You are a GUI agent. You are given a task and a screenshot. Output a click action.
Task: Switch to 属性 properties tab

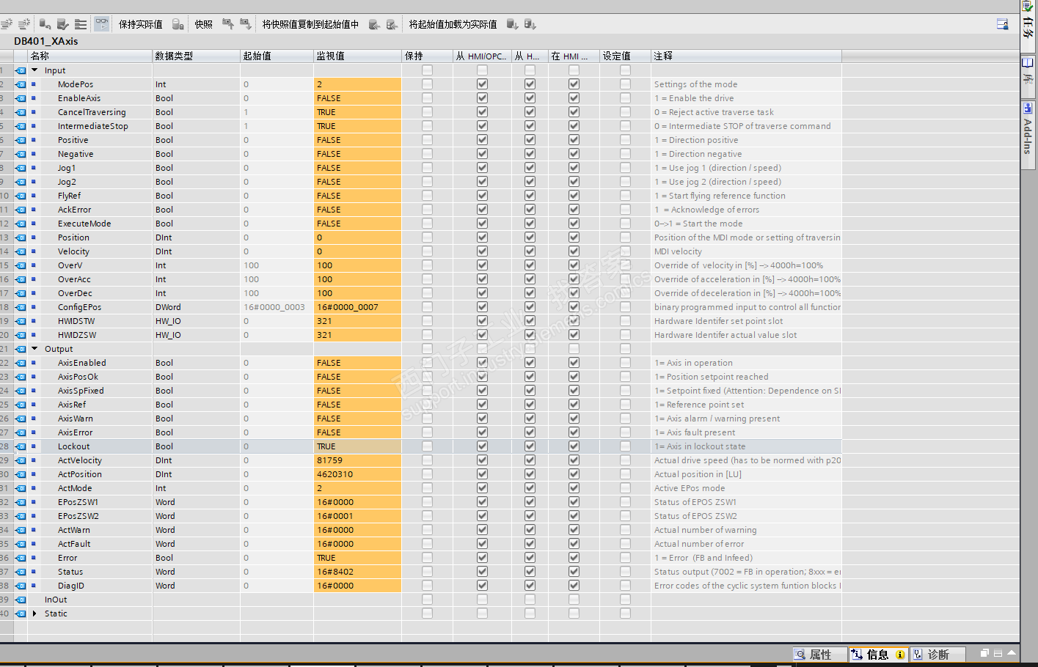click(820, 655)
